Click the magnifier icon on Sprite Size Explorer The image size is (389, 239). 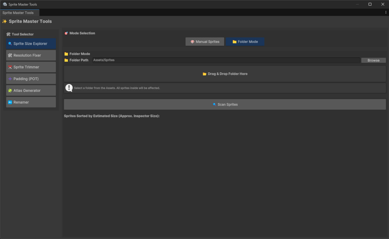click(10, 44)
